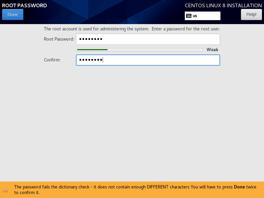Focus the Confirm password input field
Viewport: 264px width, 198px height.
pos(148,60)
